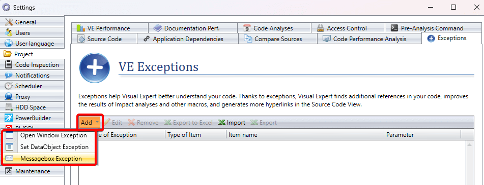Click the disabled Edit toolbar button
Viewport: 484px width, 185px height.
pyautogui.click(x=113, y=122)
